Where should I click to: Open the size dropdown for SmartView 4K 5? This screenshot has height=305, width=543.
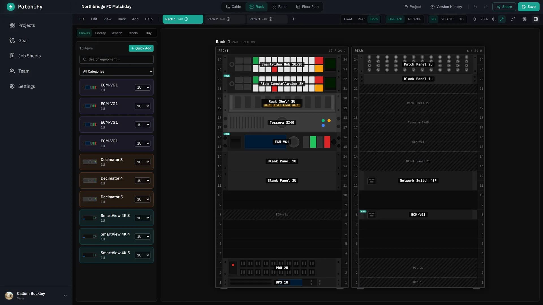click(142, 255)
